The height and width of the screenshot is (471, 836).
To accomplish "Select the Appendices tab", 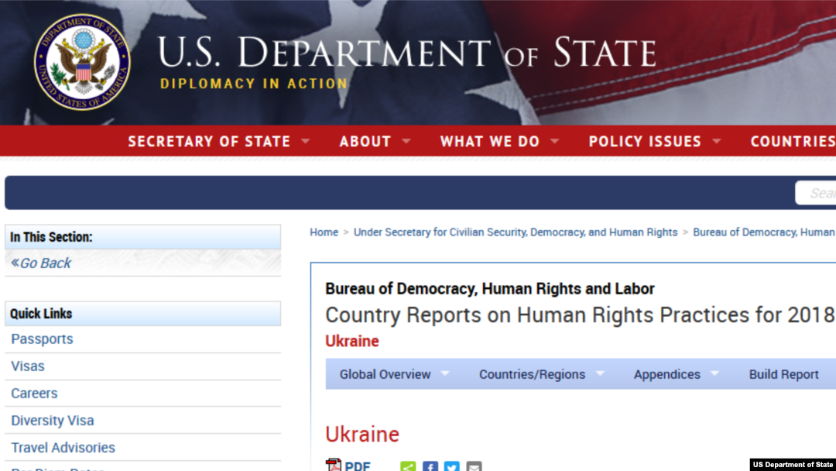I will (x=667, y=374).
